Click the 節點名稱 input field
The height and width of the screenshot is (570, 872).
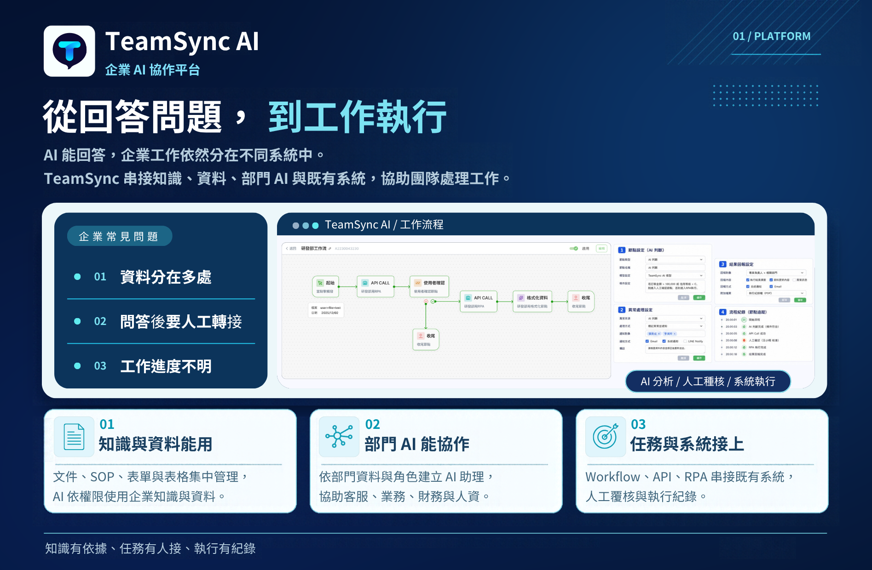(x=675, y=268)
